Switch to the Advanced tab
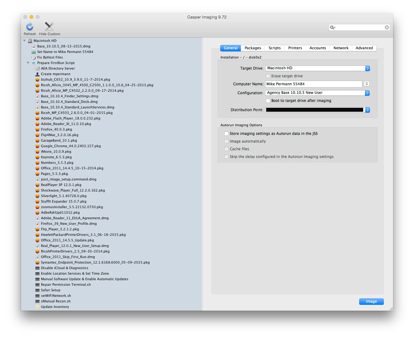Viewport: 414px width, 339px height. (364, 48)
